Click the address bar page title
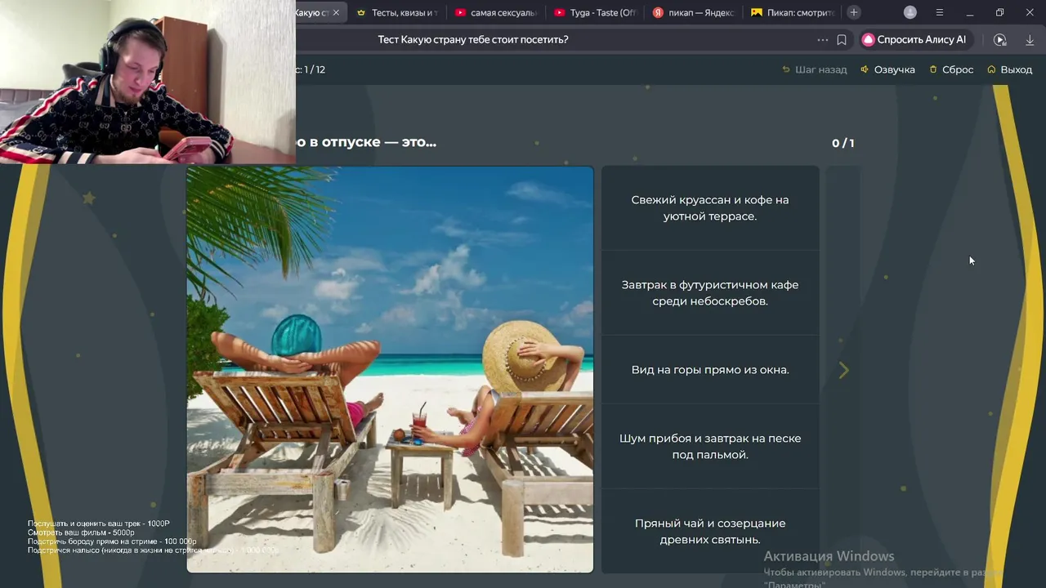 tap(473, 39)
